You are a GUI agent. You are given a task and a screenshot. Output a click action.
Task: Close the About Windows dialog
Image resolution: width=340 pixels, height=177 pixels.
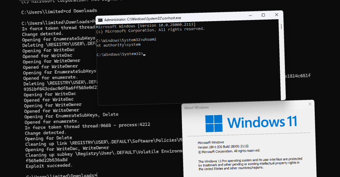tap(310, 104)
